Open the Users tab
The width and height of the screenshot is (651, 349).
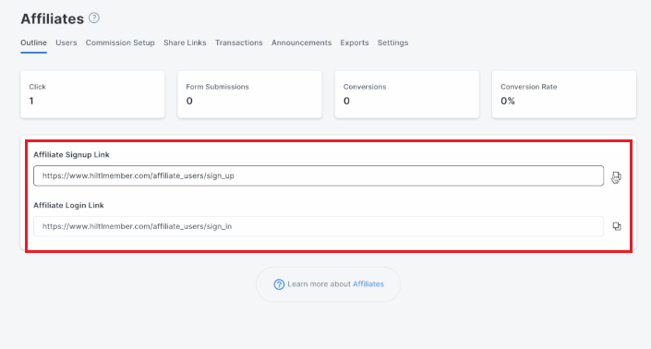[x=66, y=42]
